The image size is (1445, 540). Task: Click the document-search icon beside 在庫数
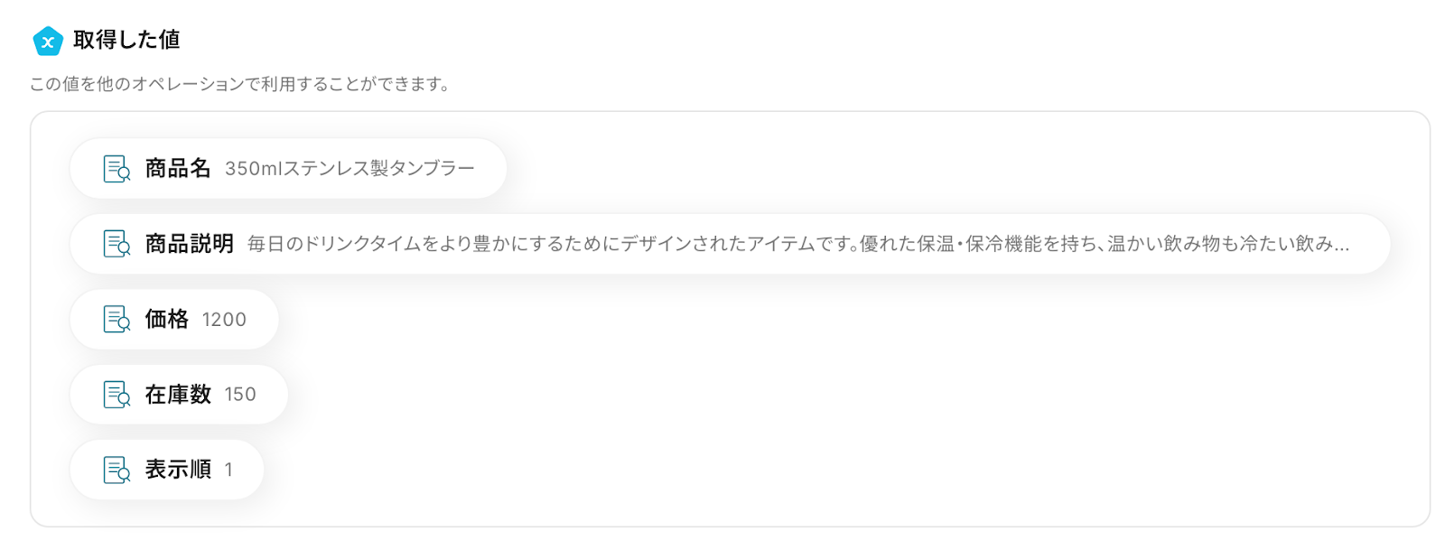pyautogui.click(x=117, y=395)
